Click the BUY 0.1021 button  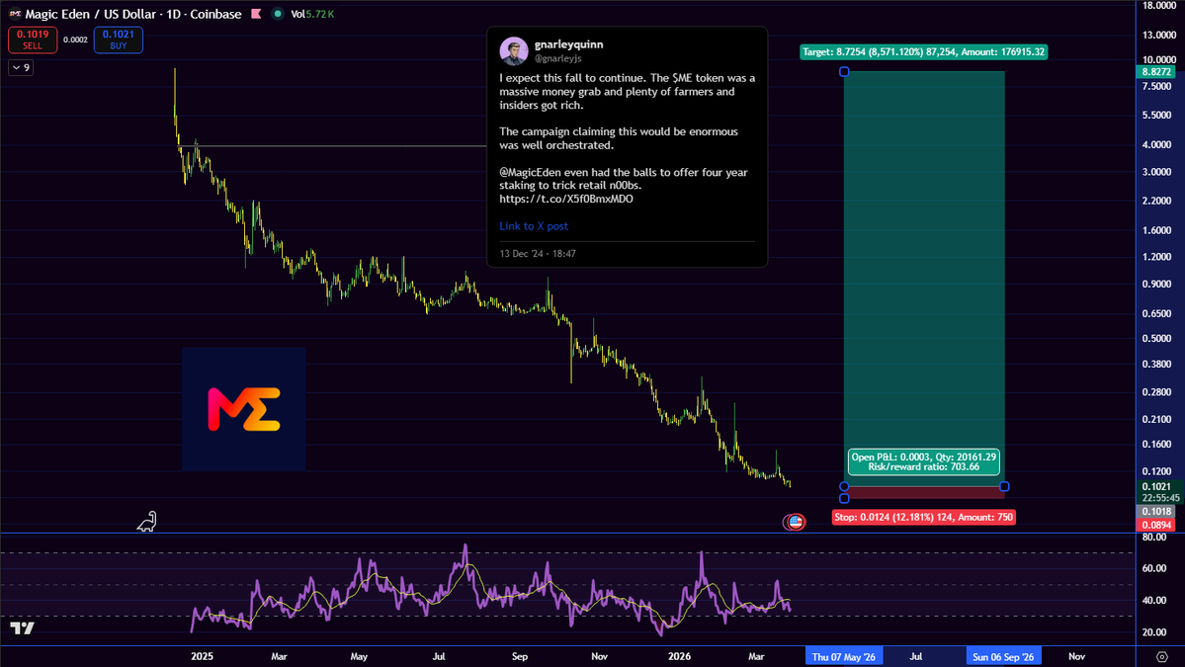pyautogui.click(x=118, y=40)
